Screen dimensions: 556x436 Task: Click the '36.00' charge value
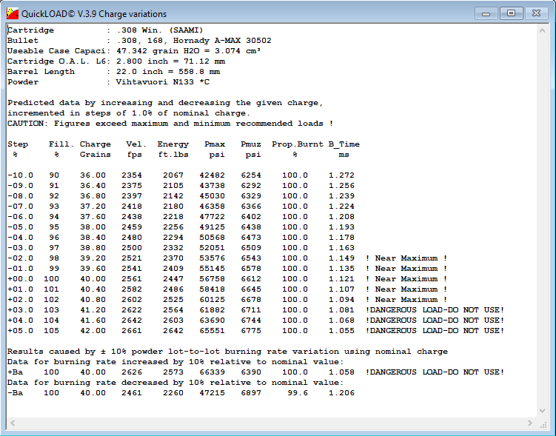[93, 175]
